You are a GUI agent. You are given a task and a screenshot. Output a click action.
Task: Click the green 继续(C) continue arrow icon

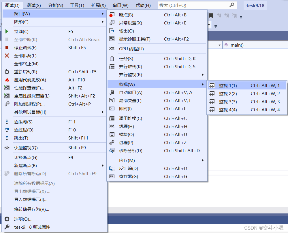[6, 32]
